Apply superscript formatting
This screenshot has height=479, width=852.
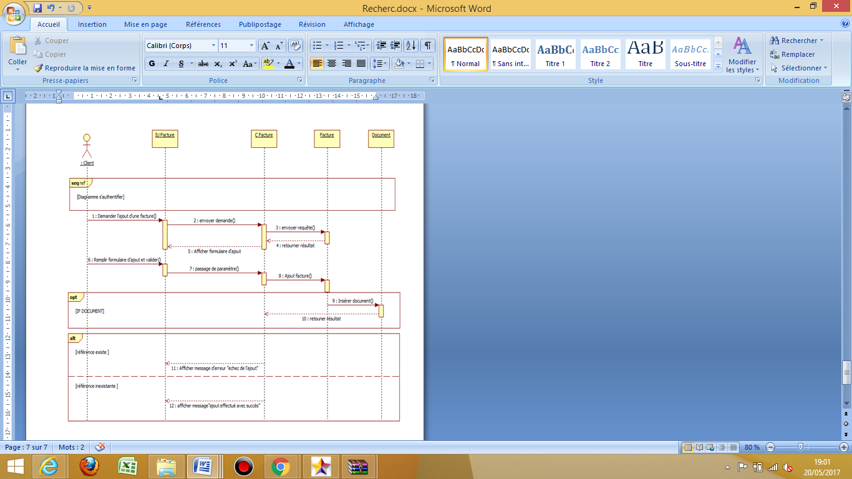click(233, 64)
